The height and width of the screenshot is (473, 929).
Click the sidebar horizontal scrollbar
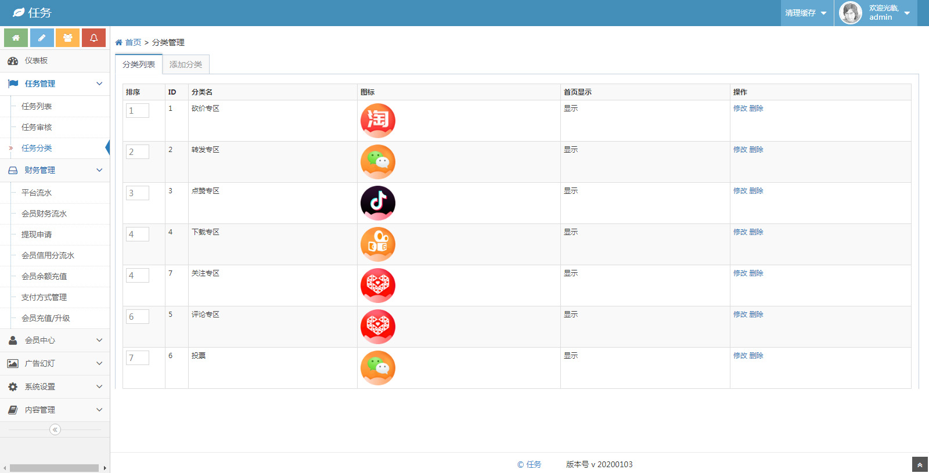(x=54, y=468)
